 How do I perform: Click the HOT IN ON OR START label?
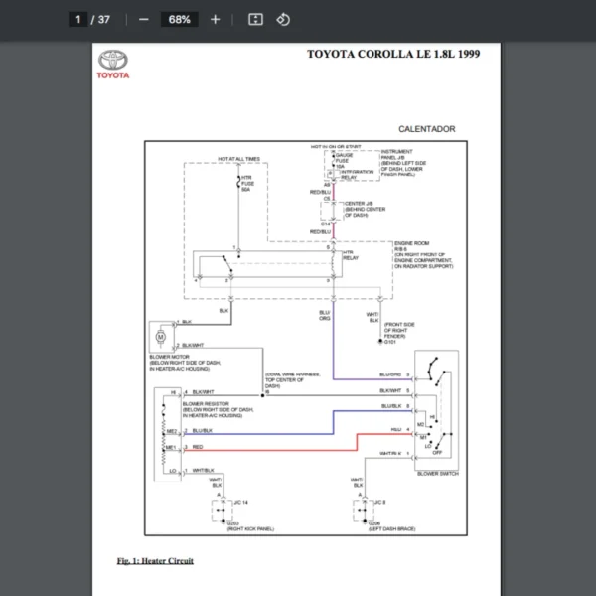click(336, 147)
